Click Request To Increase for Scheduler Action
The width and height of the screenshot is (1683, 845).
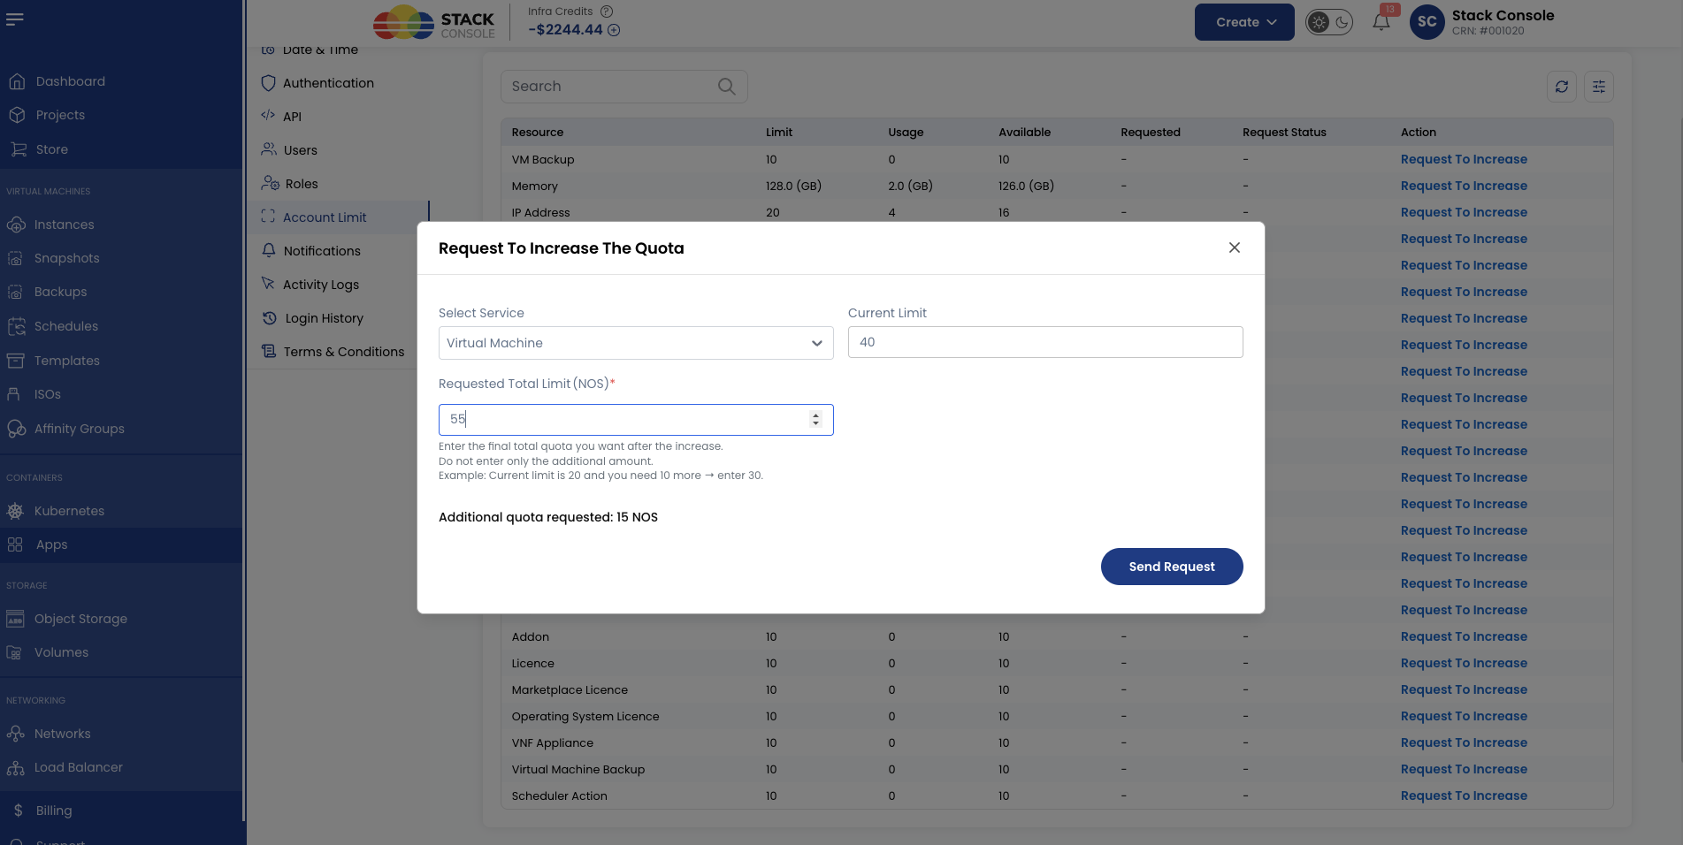click(x=1464, y=796)
